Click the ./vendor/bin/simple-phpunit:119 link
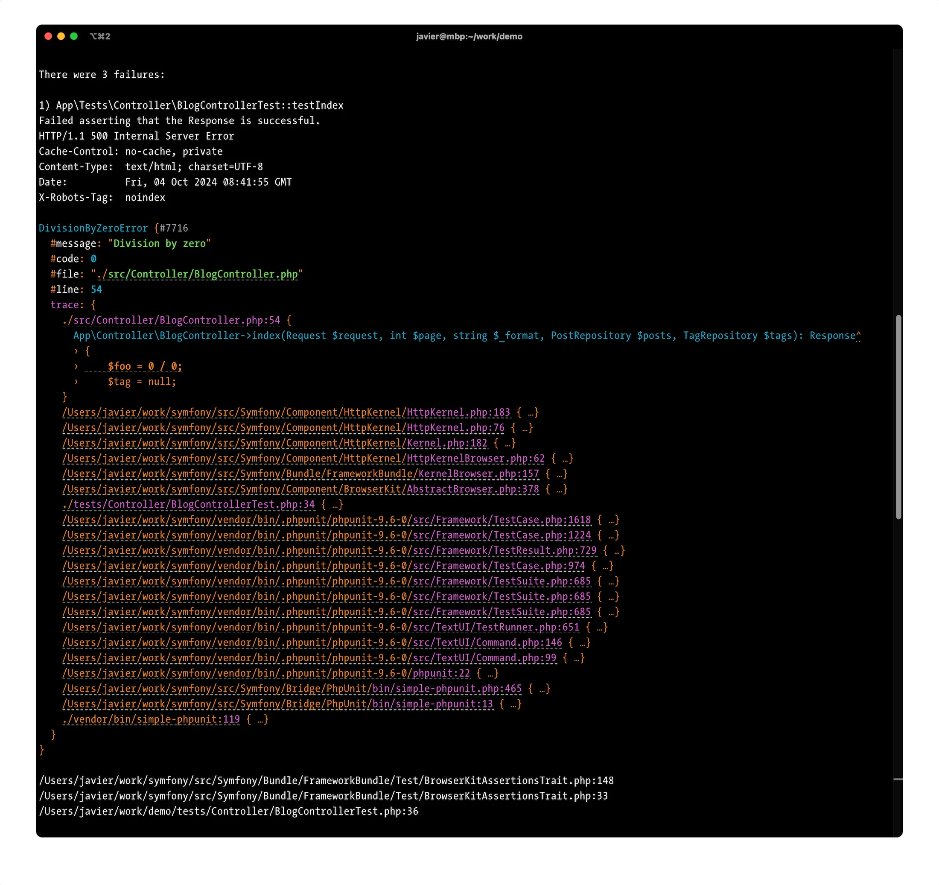The height and width of the screenshot is (885, 939). click(150, 719)
